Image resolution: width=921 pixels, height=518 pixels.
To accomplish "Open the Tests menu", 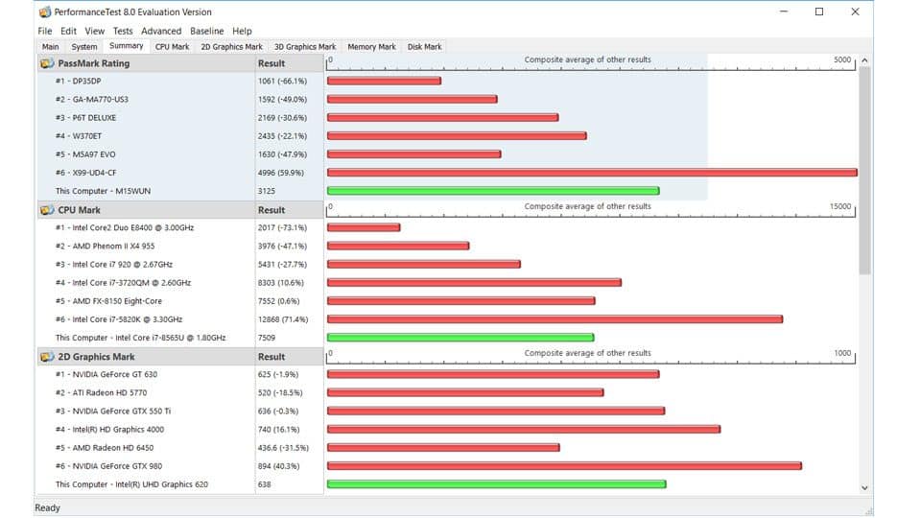I will [x=122, y=31].
